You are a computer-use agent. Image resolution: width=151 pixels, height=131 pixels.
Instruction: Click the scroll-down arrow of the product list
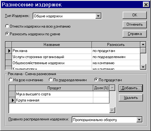coord(112,110)
